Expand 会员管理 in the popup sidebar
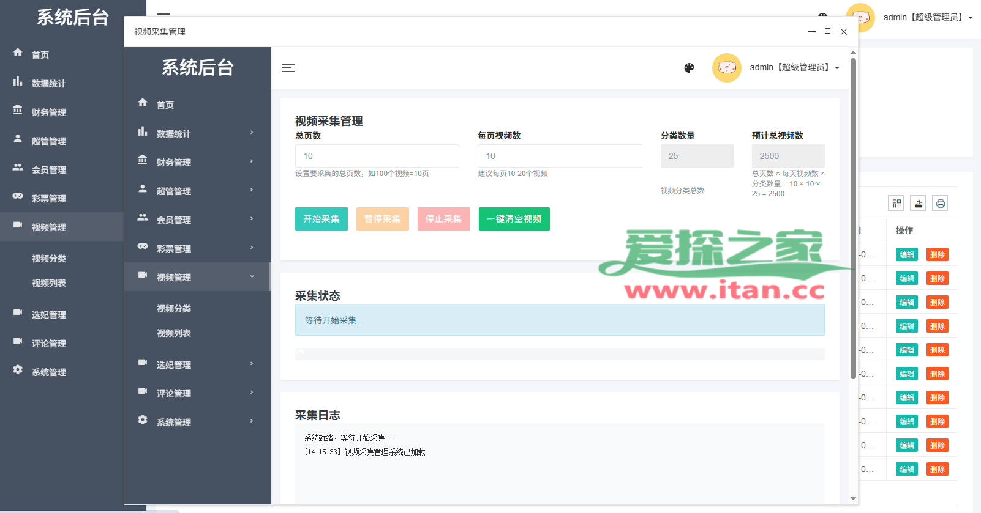The width and height of the screenshot is (981, 513). 197,220
